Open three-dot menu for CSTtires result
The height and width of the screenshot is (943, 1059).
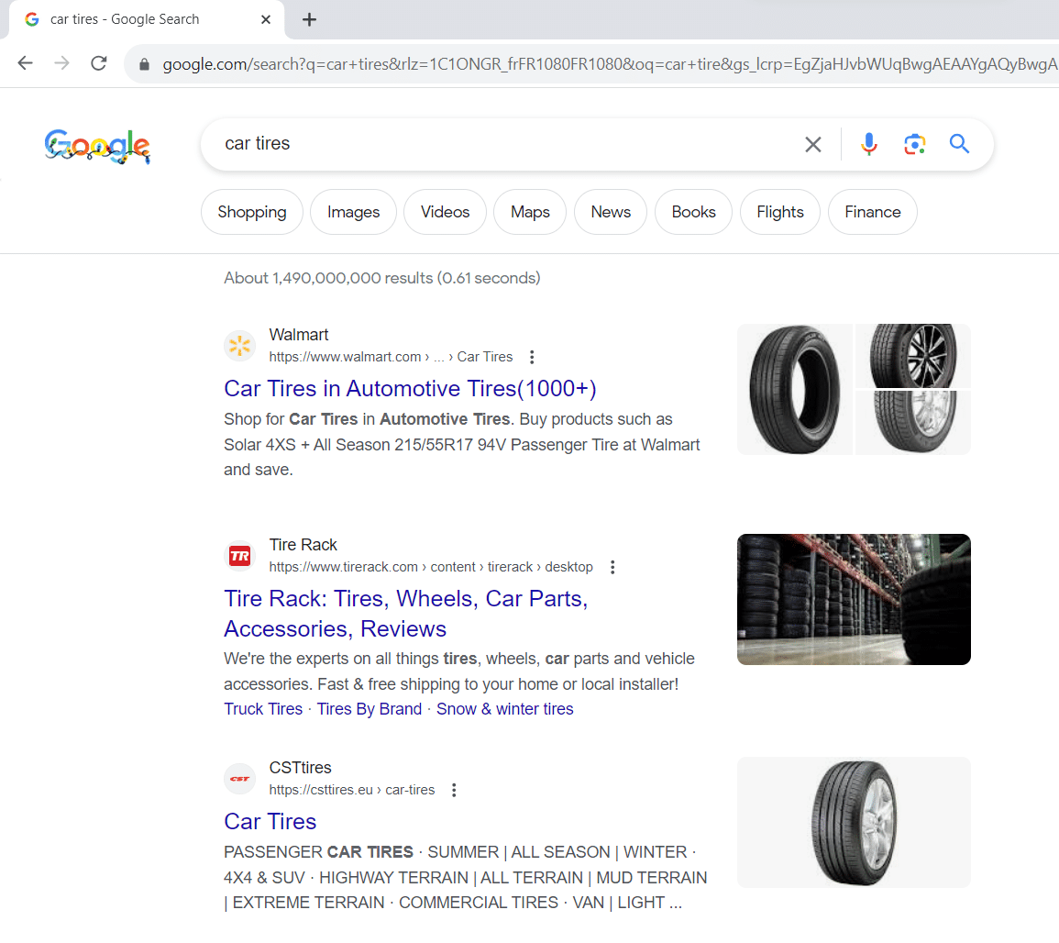[454, 790]
